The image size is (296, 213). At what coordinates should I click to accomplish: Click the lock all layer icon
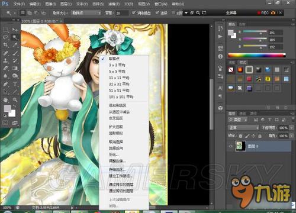click(x=260, y=136)
